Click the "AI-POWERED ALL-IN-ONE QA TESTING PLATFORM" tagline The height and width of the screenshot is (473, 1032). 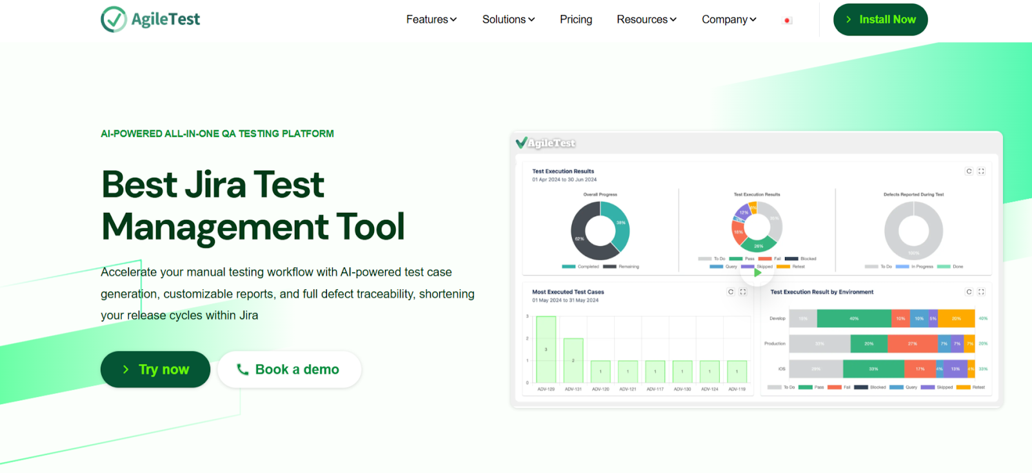point(217,134)
